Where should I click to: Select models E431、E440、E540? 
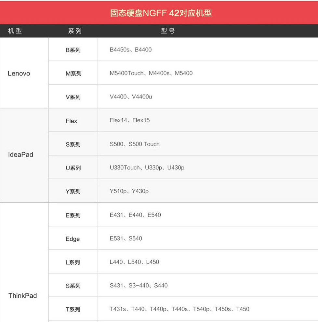tap(135, 215)
